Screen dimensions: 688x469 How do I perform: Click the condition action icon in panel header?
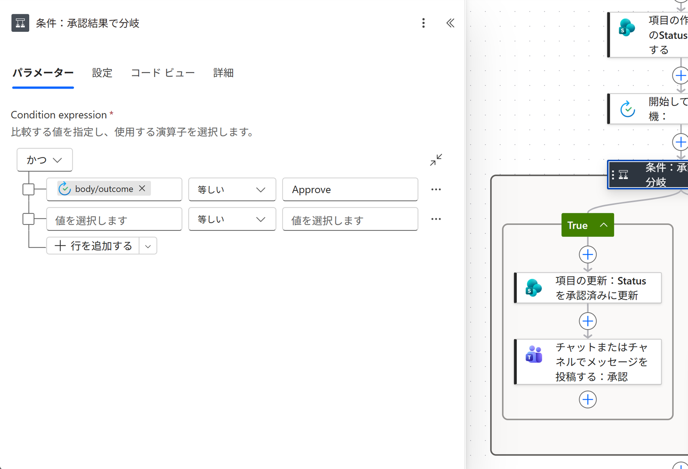[20, 23]
